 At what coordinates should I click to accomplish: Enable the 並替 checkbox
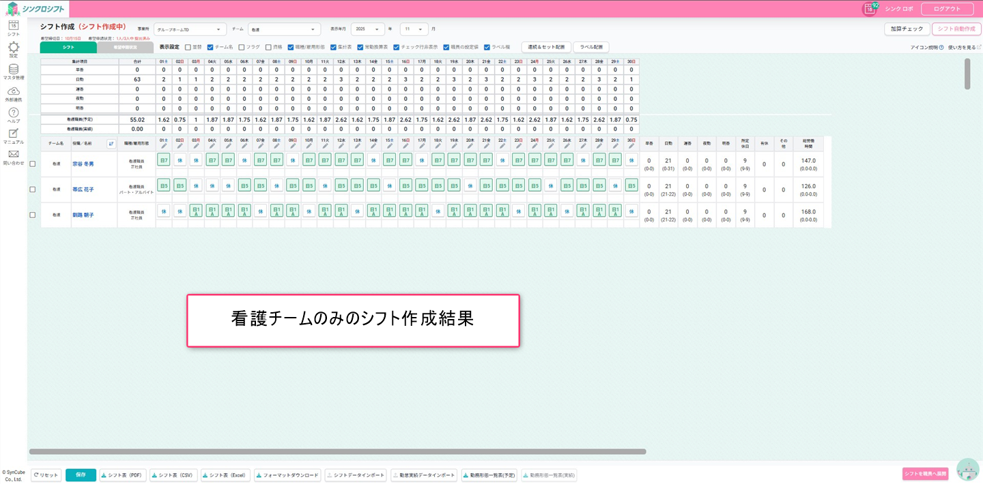188,48
